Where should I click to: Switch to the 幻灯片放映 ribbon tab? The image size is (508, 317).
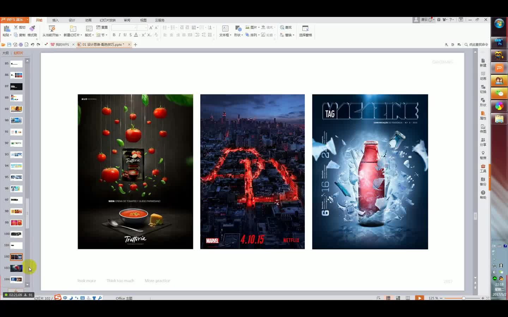pyautogui.click(x=108, y=20)
